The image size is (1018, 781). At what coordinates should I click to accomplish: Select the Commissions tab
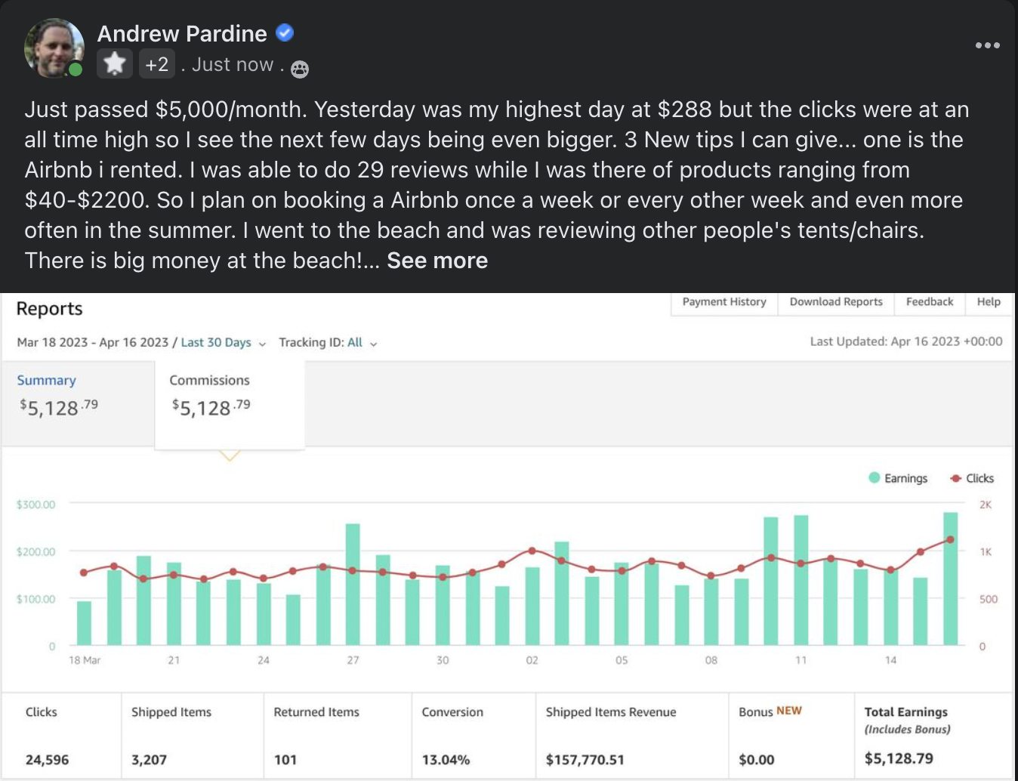click(x=209, y=380)
